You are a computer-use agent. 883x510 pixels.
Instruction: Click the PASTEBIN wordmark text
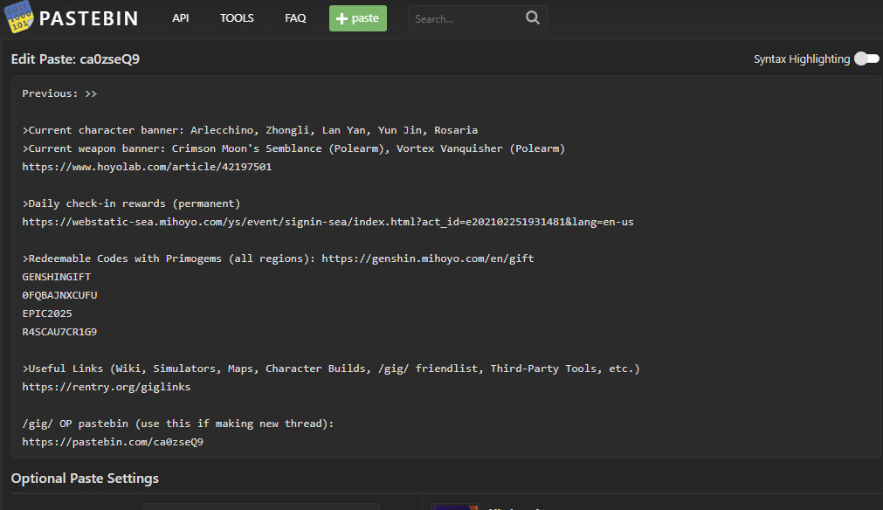[x=88, y=18]
